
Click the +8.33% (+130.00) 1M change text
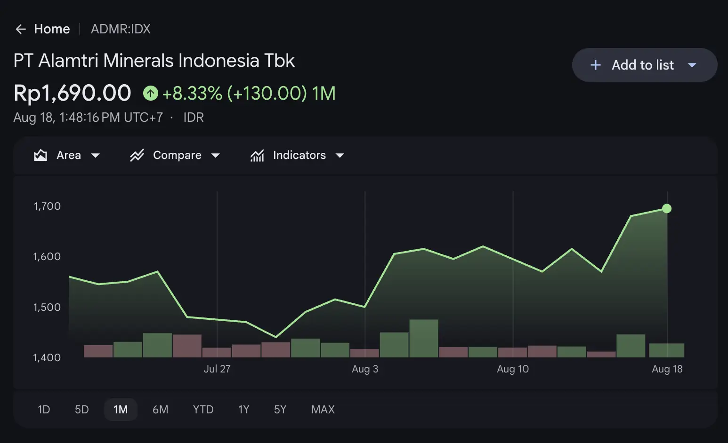click(x=249, y=93)
